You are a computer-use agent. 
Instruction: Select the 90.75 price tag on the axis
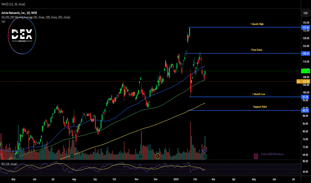point(305,110)
